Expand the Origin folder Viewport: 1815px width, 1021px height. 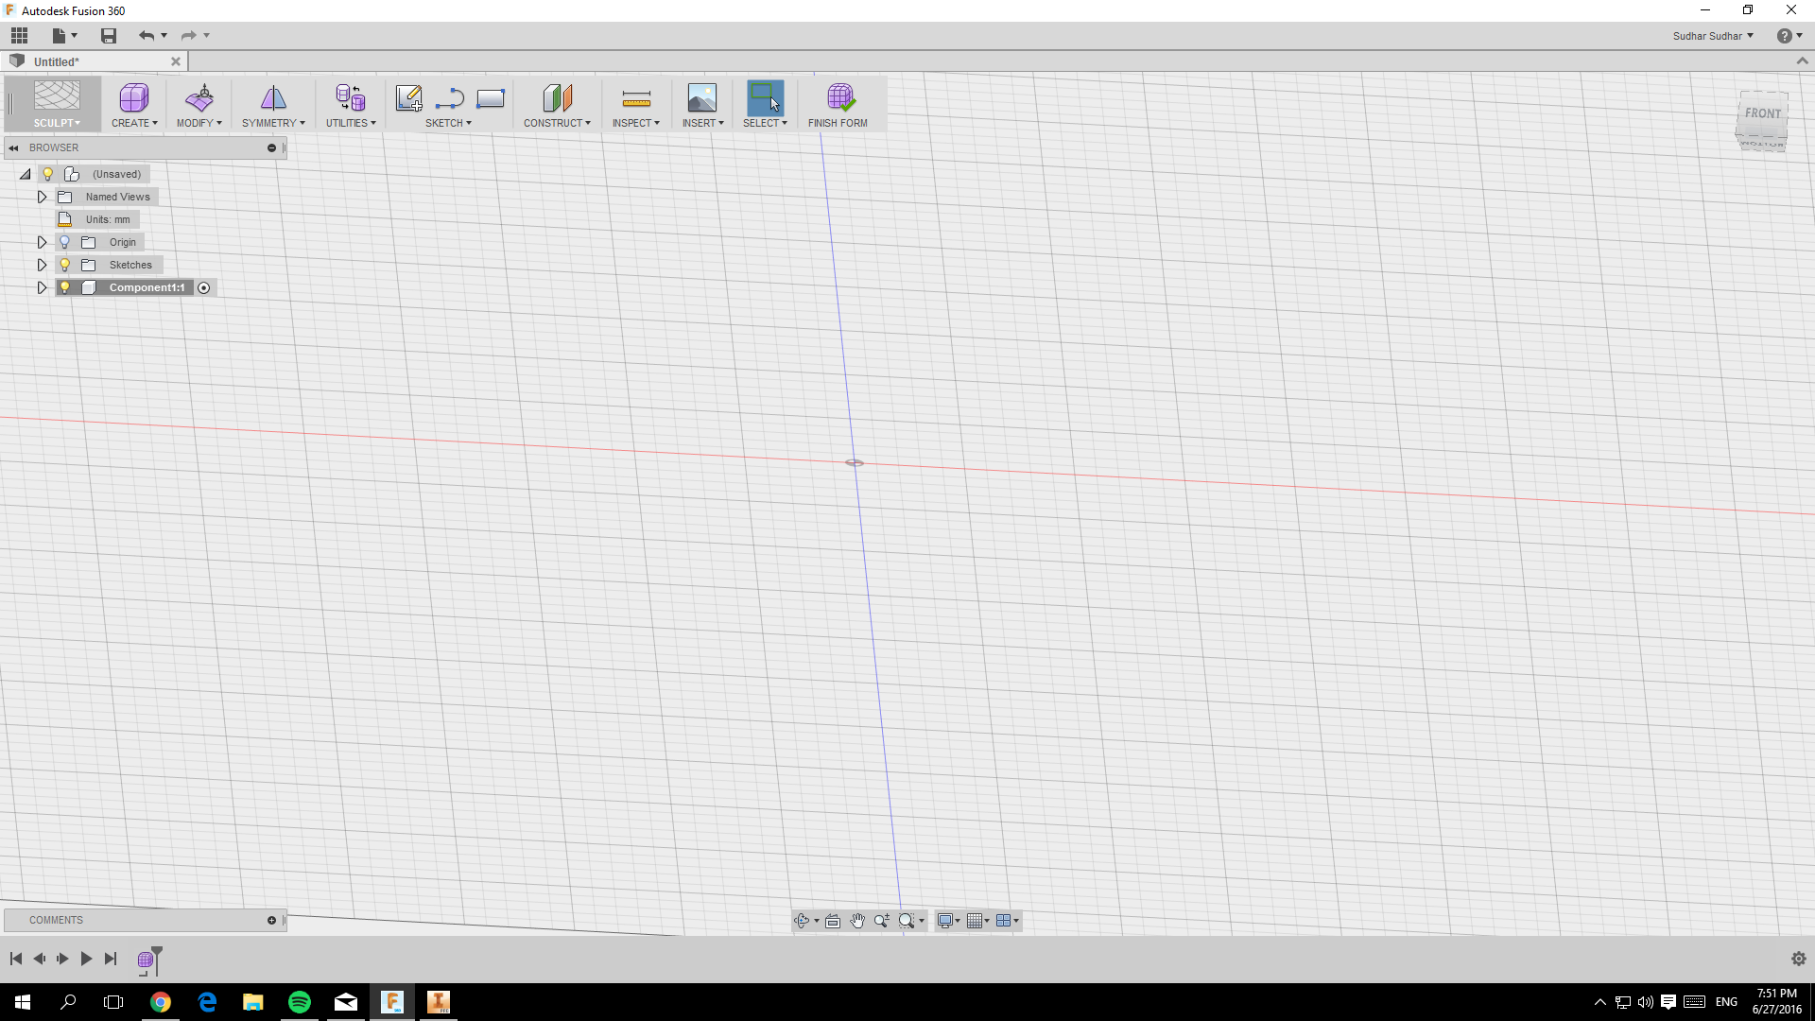click(42, 242)
